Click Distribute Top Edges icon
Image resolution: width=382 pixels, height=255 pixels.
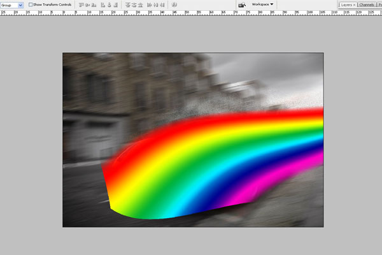tap(128, 4)
